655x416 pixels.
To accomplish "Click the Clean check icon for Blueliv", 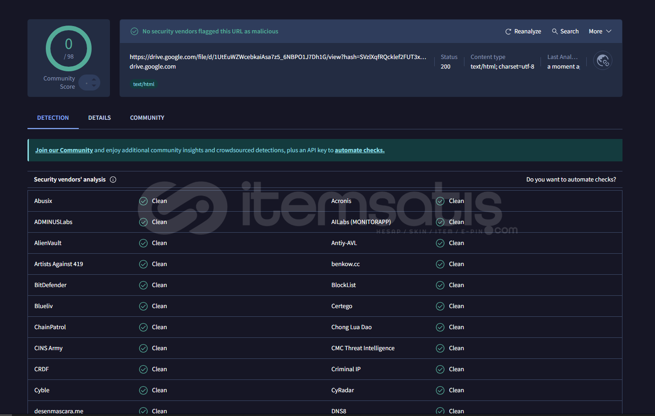I will click(x=143, y=306).
